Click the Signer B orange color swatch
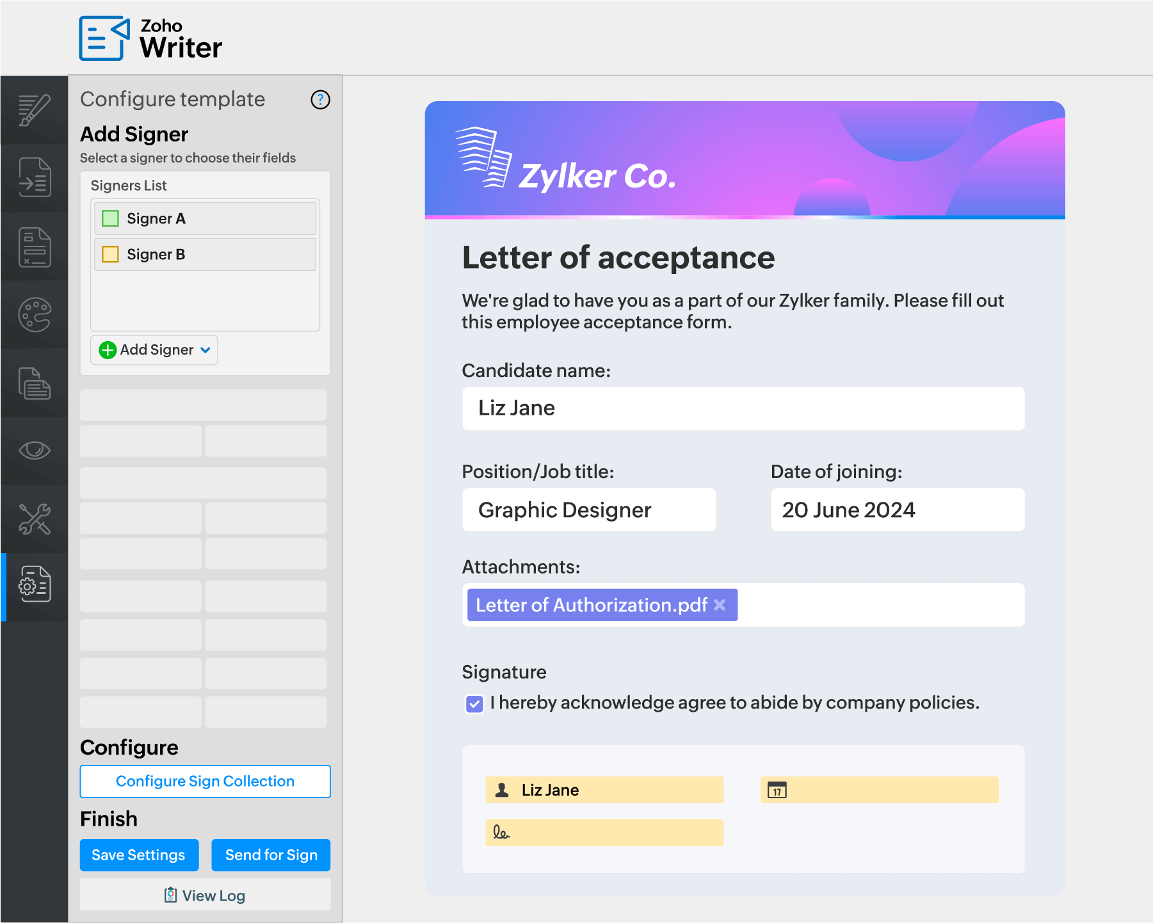1153x923 pixels. 111,255
